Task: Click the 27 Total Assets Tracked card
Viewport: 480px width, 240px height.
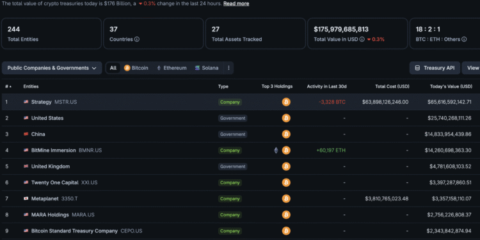Action: click(x=255, y=33)
